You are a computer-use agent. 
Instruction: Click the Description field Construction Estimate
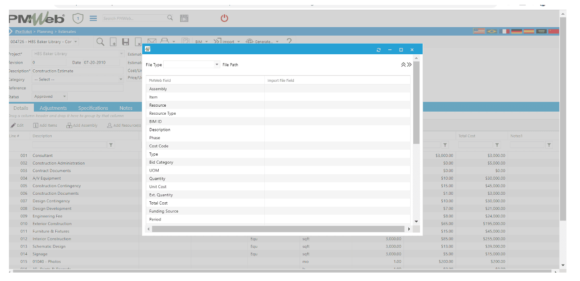click(x=78, y=71)
